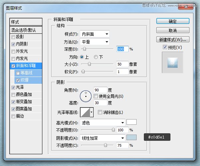The height and width of the screenshot is (166, 200).
Task: Open the light blue shadow color swatch
Action: (x=131, y=137)
